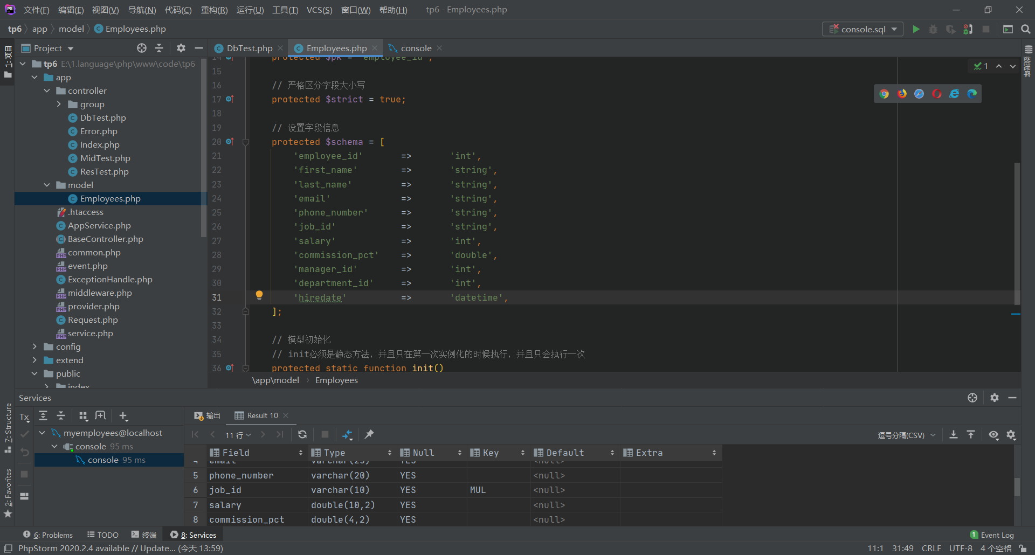Click the intention lightbulb on line 31

[x=259, y=295]
